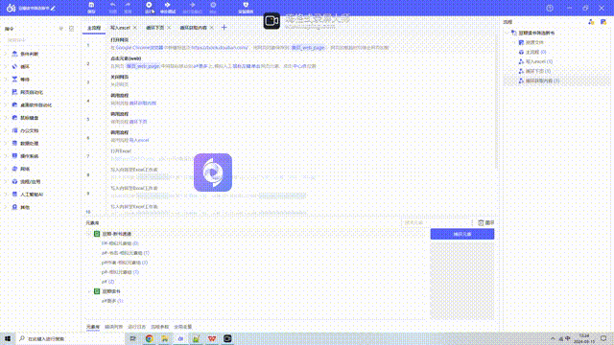Edit project name with pencil icon

click(x=53, y=8)
